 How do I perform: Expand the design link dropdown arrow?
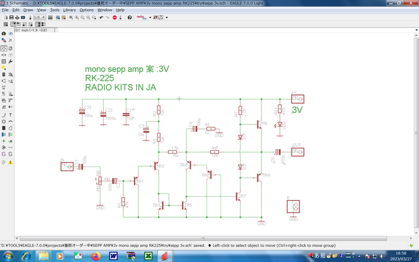[x=150, y=17]
